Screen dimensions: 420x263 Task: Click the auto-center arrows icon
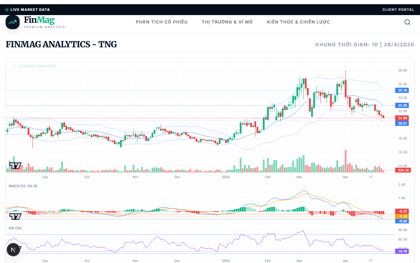tap(14, 66)
